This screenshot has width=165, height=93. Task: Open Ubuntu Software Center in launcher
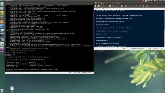click(x=2, y=22)
